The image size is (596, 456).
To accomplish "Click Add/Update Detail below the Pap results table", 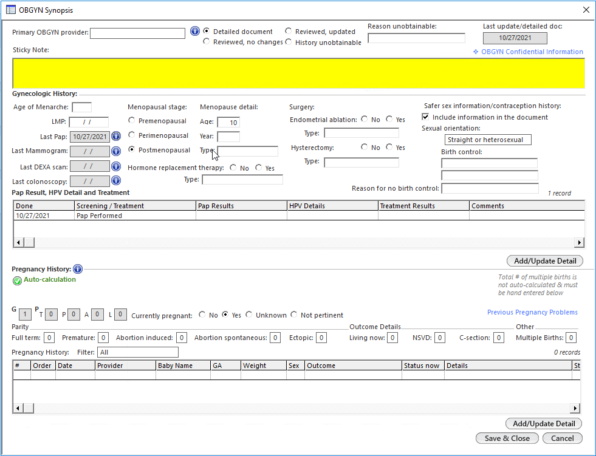I will coord(545,260).
